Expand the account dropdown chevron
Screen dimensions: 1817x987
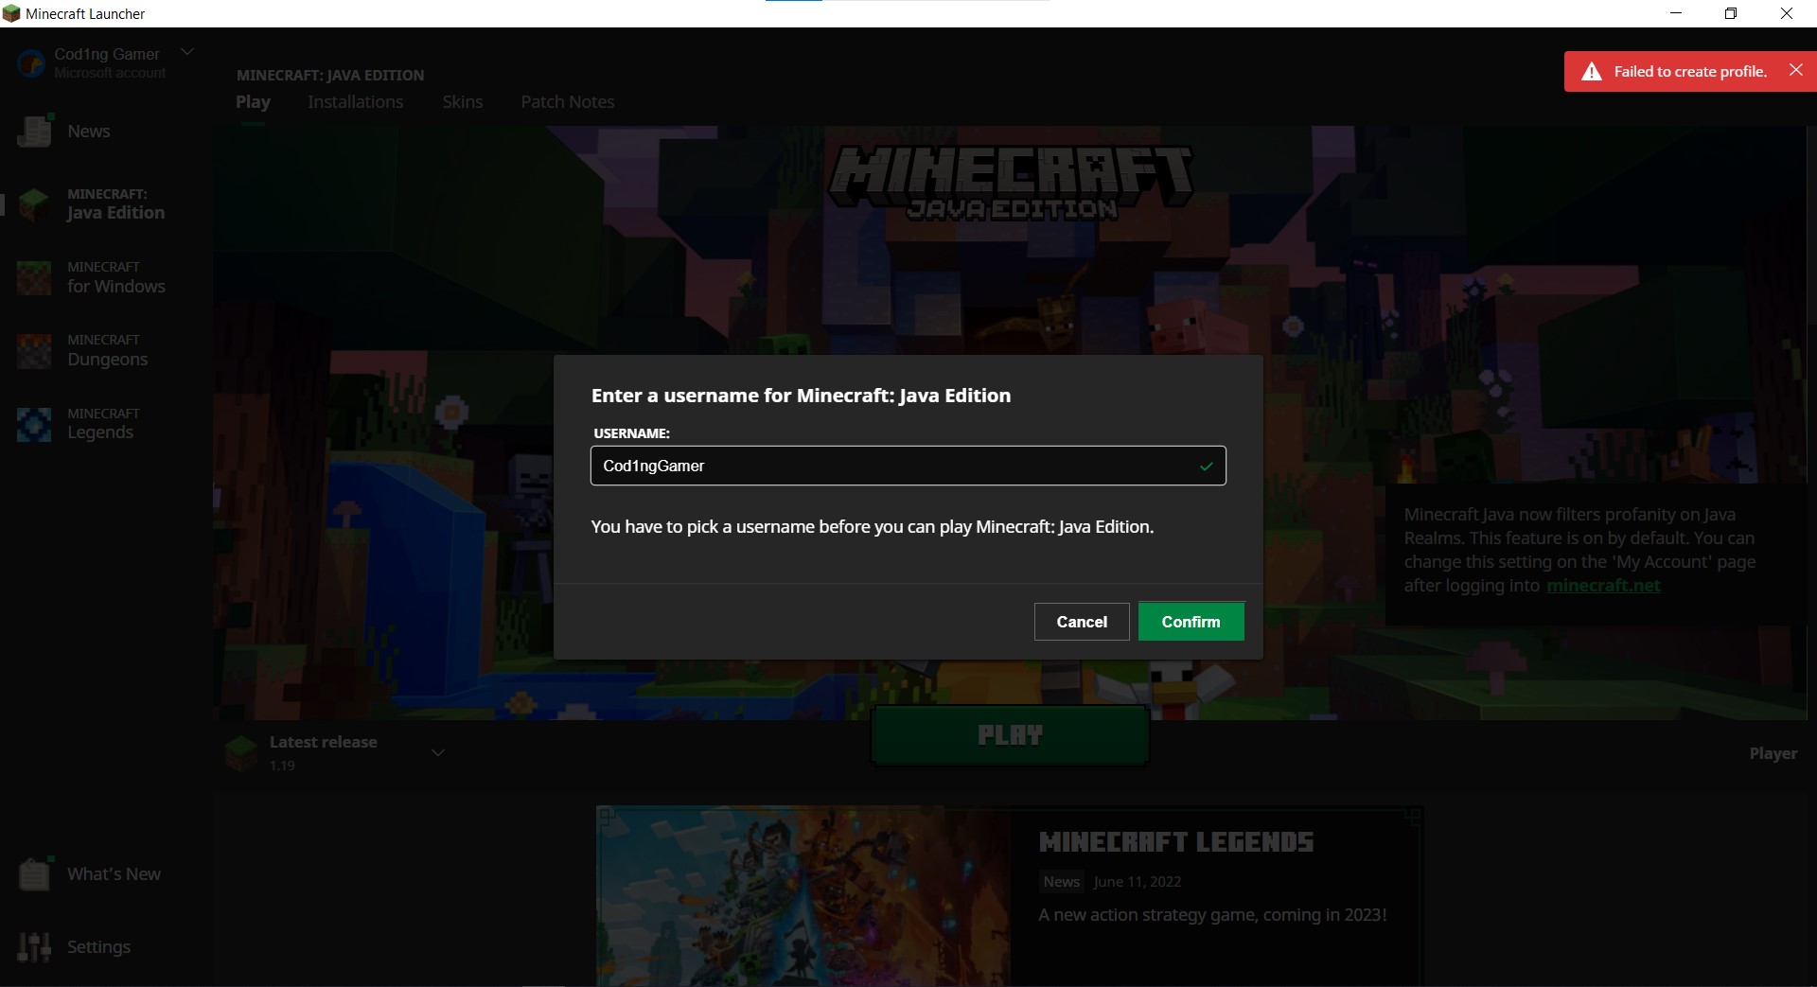pyautogui.click(x=187, y=52)
